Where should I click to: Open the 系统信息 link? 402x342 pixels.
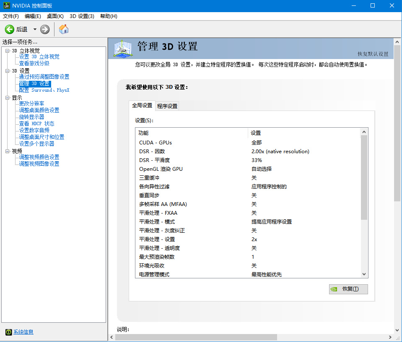point(23,332)
